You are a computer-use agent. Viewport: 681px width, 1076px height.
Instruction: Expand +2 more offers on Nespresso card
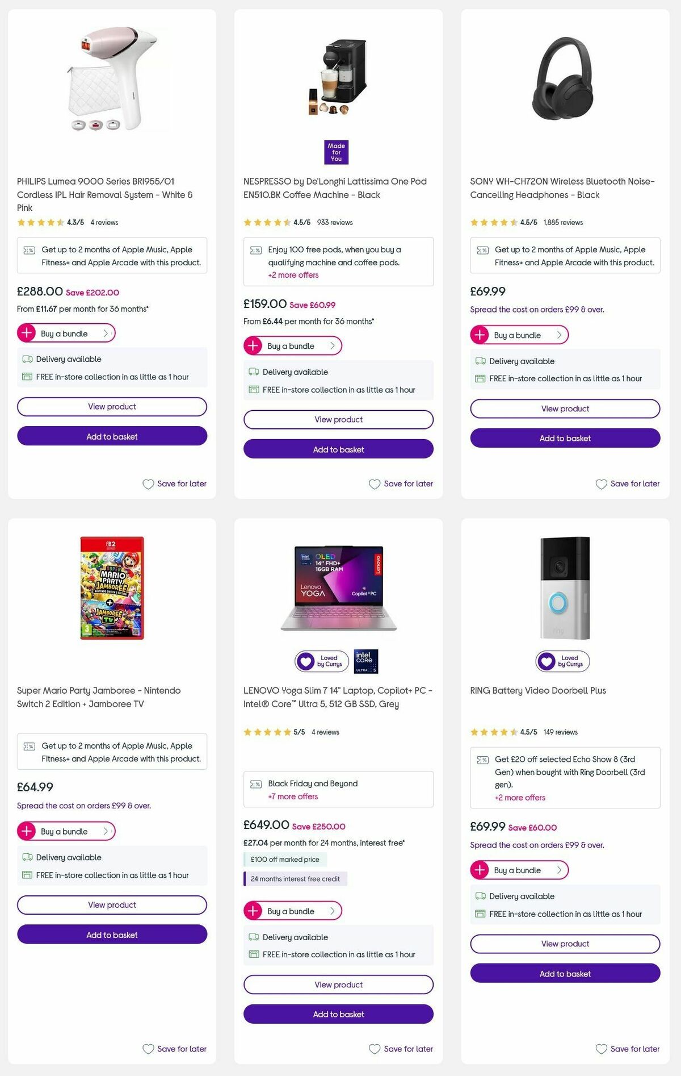click(293, 275)
